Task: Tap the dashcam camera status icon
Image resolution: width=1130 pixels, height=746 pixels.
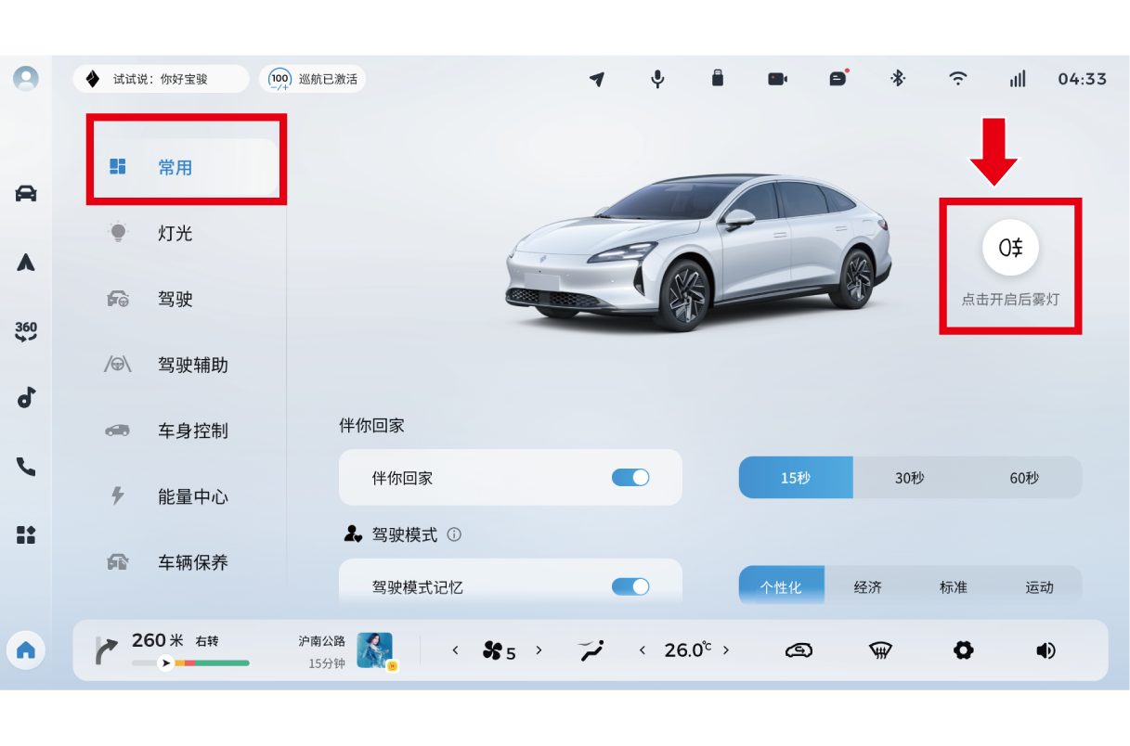Action: 777,79
